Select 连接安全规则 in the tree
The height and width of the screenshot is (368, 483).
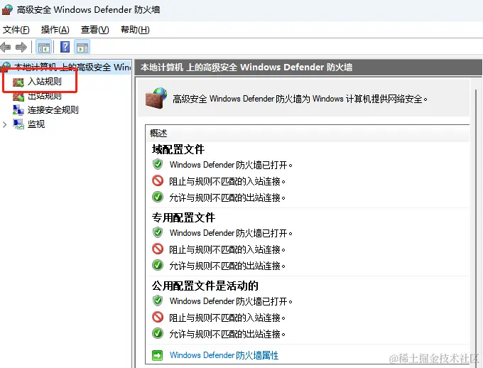[x=53, y=110]
